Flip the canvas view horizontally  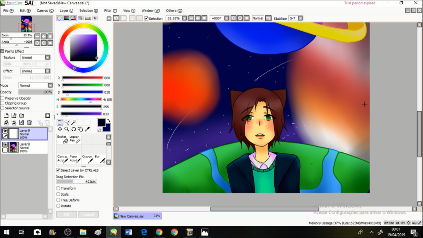[268, 18]
